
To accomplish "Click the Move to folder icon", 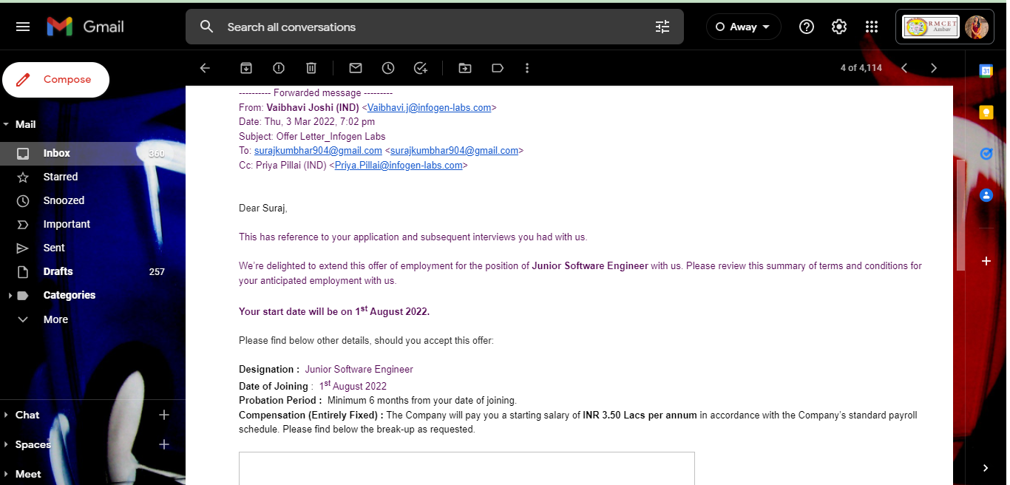I will tap(465, 68).
